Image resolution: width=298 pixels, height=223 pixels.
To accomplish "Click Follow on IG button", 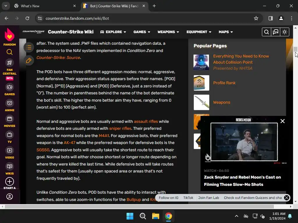I will (168, 198).
